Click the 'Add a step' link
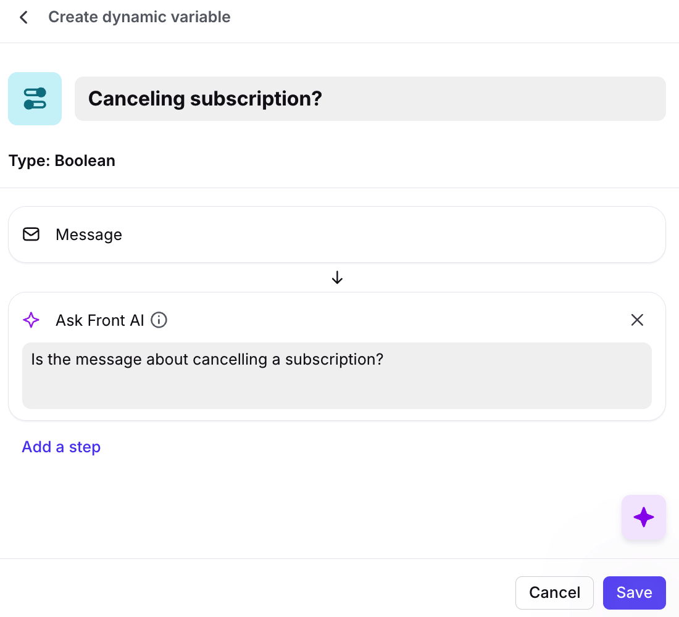This screenshot has width=679, height=617. click(61, 447)
